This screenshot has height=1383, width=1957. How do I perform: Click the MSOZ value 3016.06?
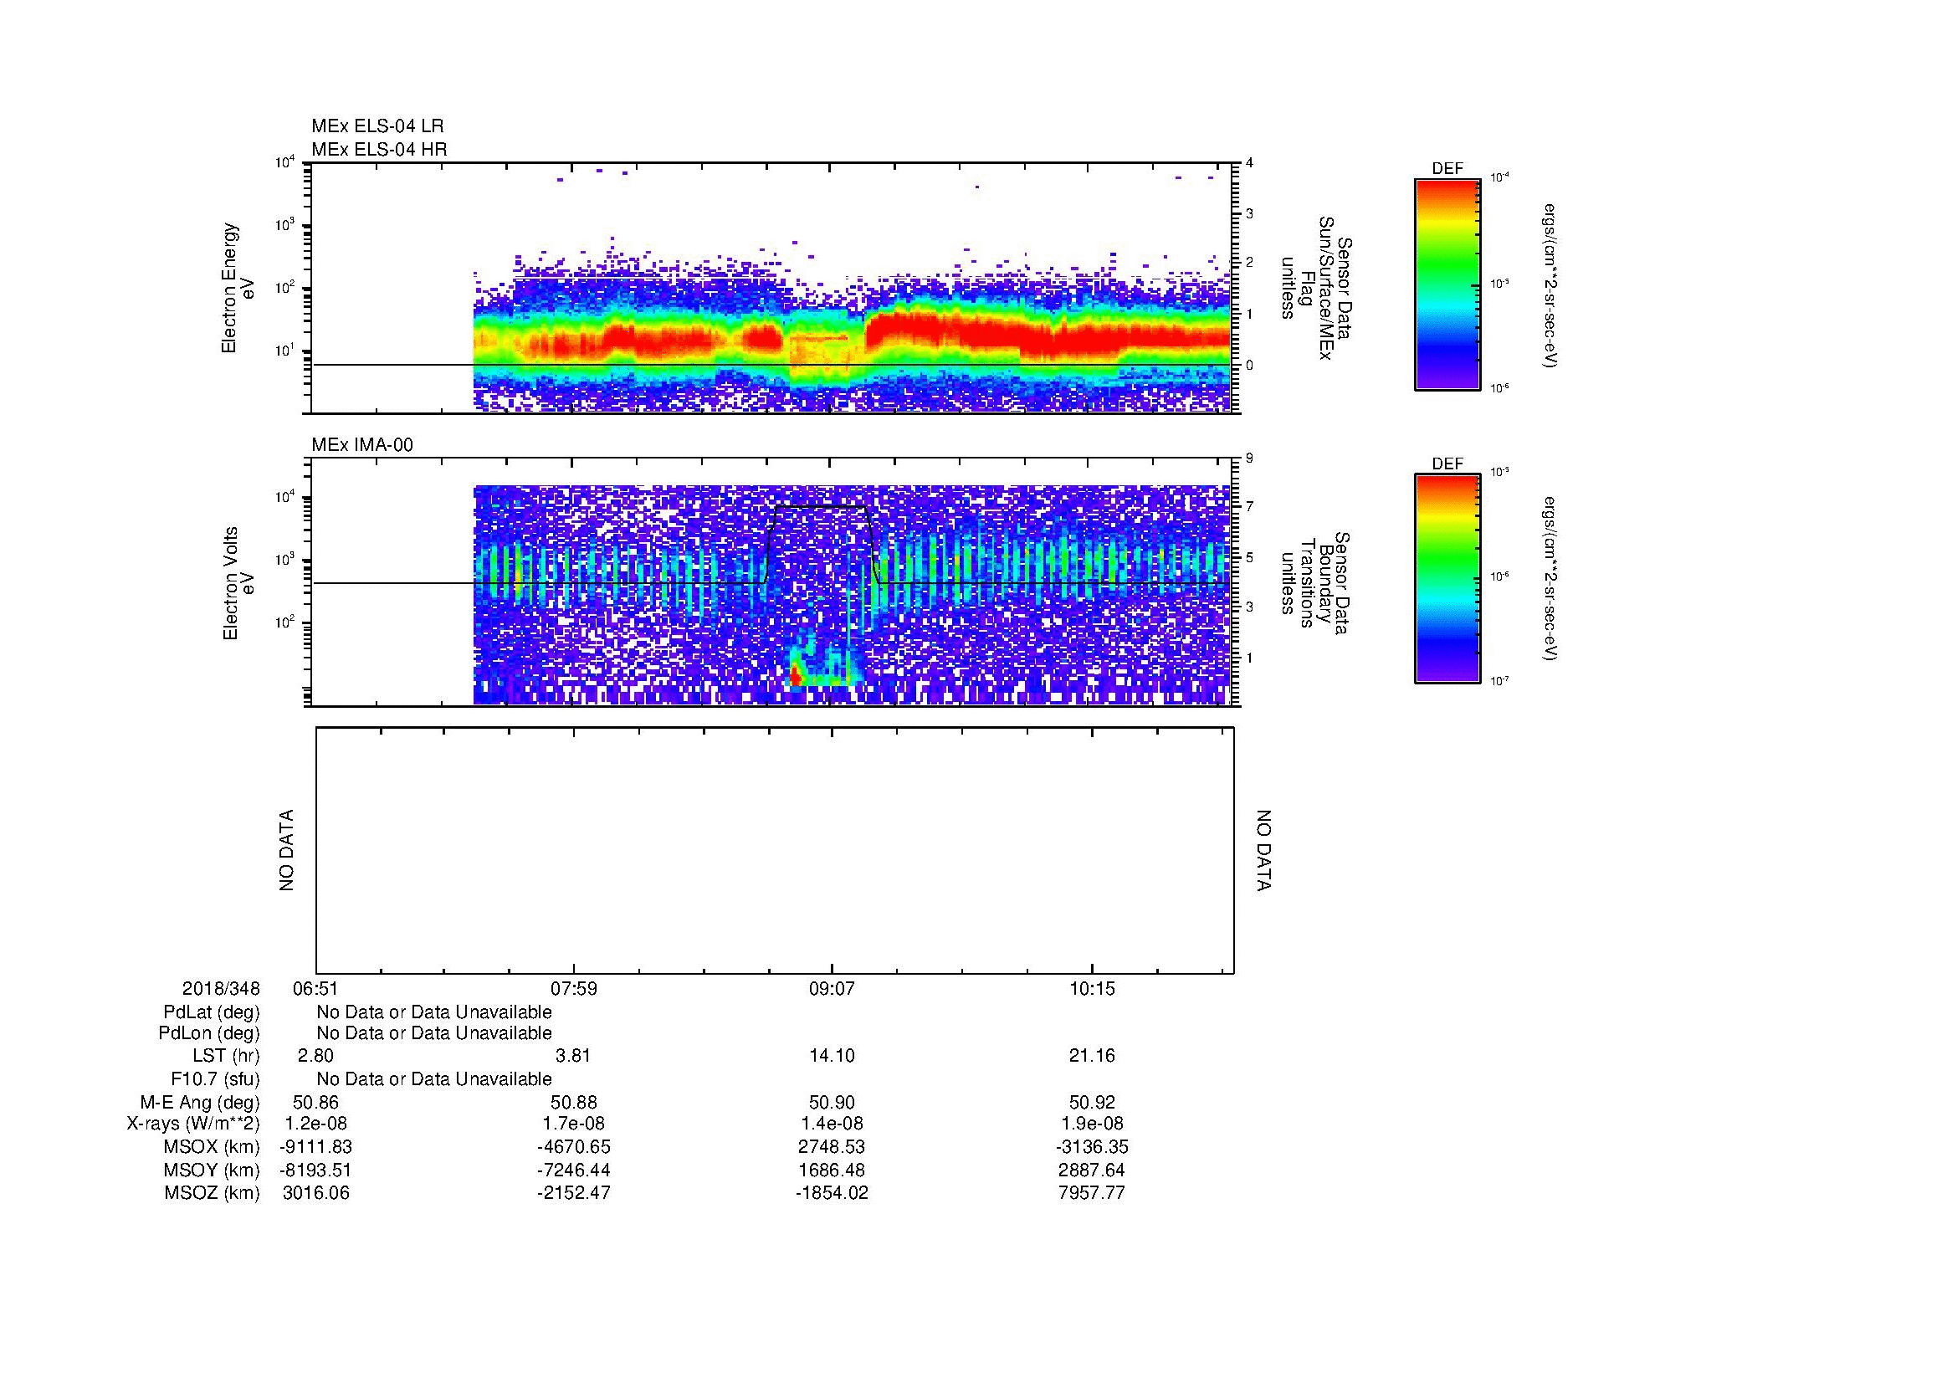(315, 1193)
